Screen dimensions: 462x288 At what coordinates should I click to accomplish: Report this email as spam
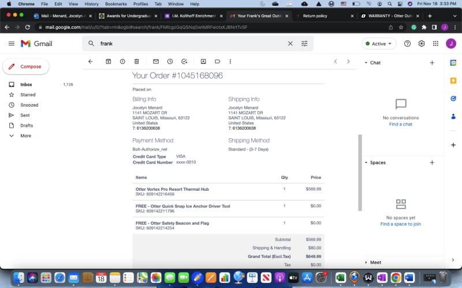click(x=122, y=62)
